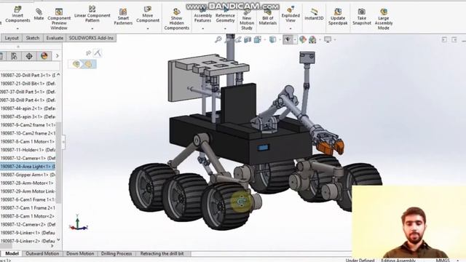Open Exploded View dropdown arrow

click(x=291, y=28)
